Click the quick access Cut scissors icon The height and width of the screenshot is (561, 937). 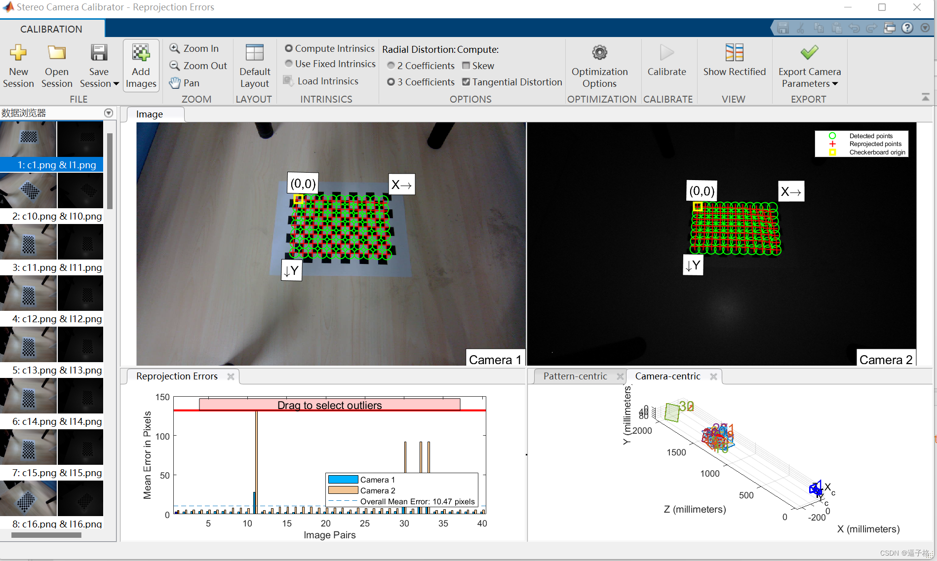pyautogui.click(x=801, y=28)
